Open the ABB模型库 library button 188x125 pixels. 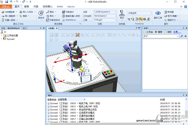tap(9, 12)
